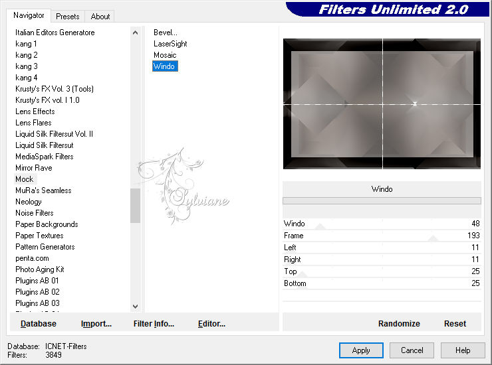Image resolution: width=492 pixels, height=365 pixels.
Task: Choose the Windo filter
Action: tap(165, 66)
